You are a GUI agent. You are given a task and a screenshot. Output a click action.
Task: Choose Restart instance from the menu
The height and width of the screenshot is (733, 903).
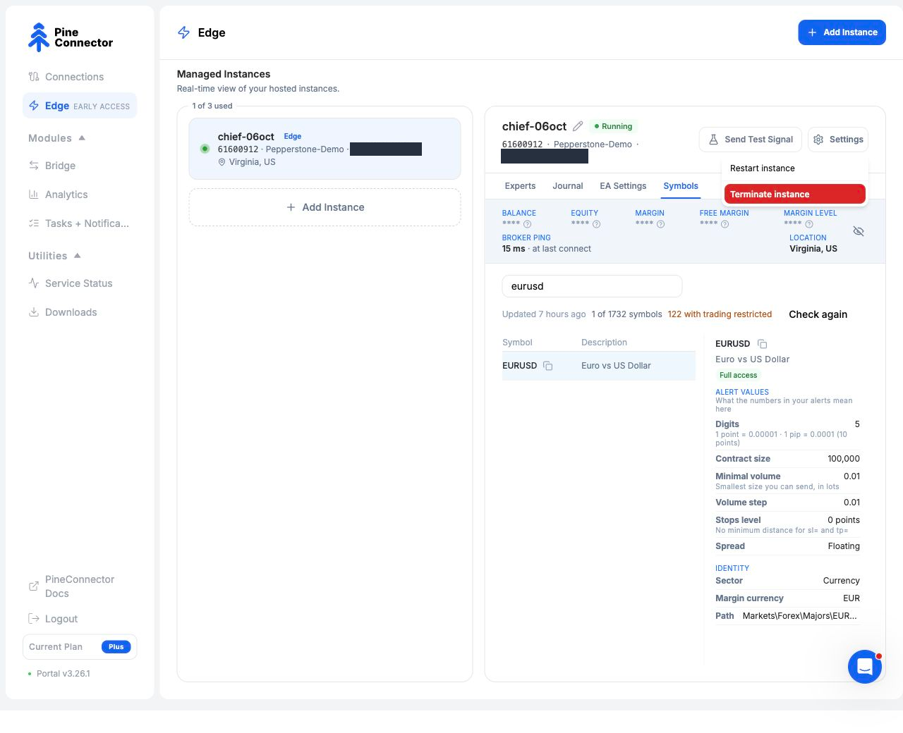pos(795,168)
